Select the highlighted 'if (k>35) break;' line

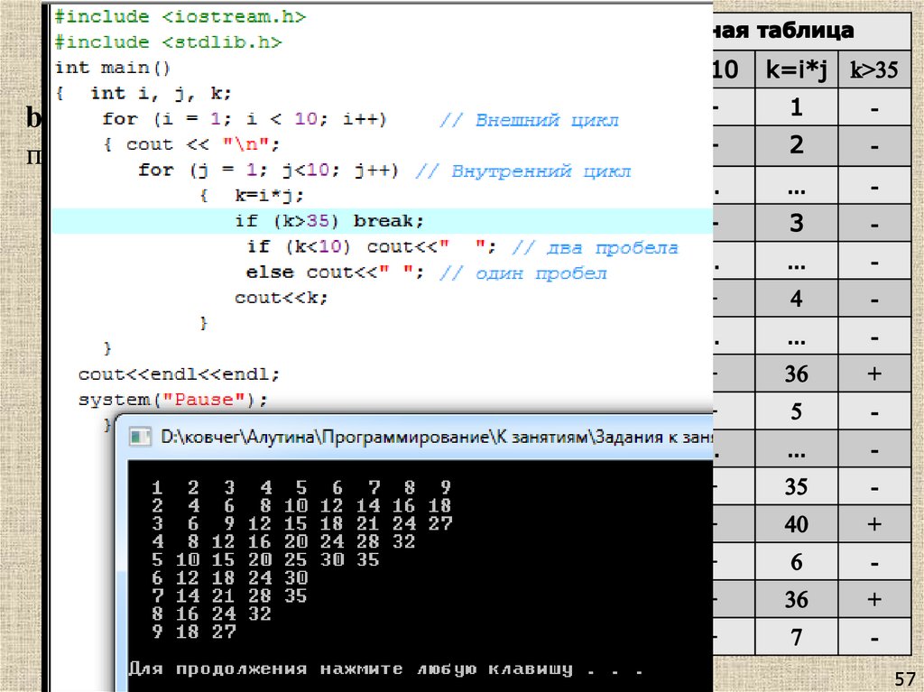click(382, 221)
